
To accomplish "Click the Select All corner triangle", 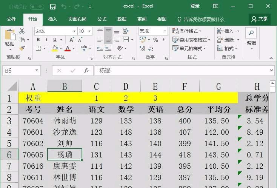I will pos(13,86).
